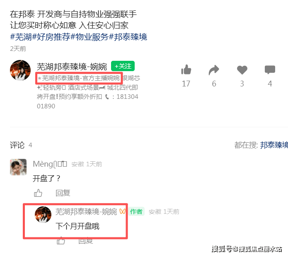
Task: Open Mèng commenter's avatar
Action: pyautogui.click(x=18, y=167)
